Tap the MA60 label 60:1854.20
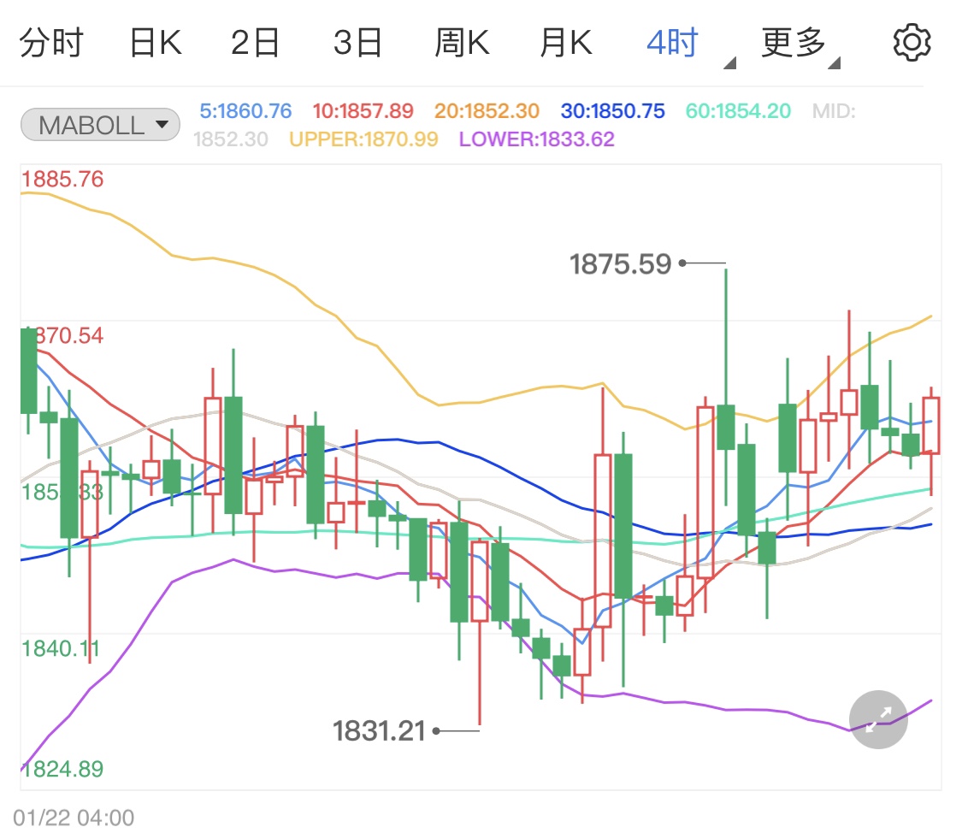The height and width of the screenshot is (833, 962). click(x=738, y=110)
